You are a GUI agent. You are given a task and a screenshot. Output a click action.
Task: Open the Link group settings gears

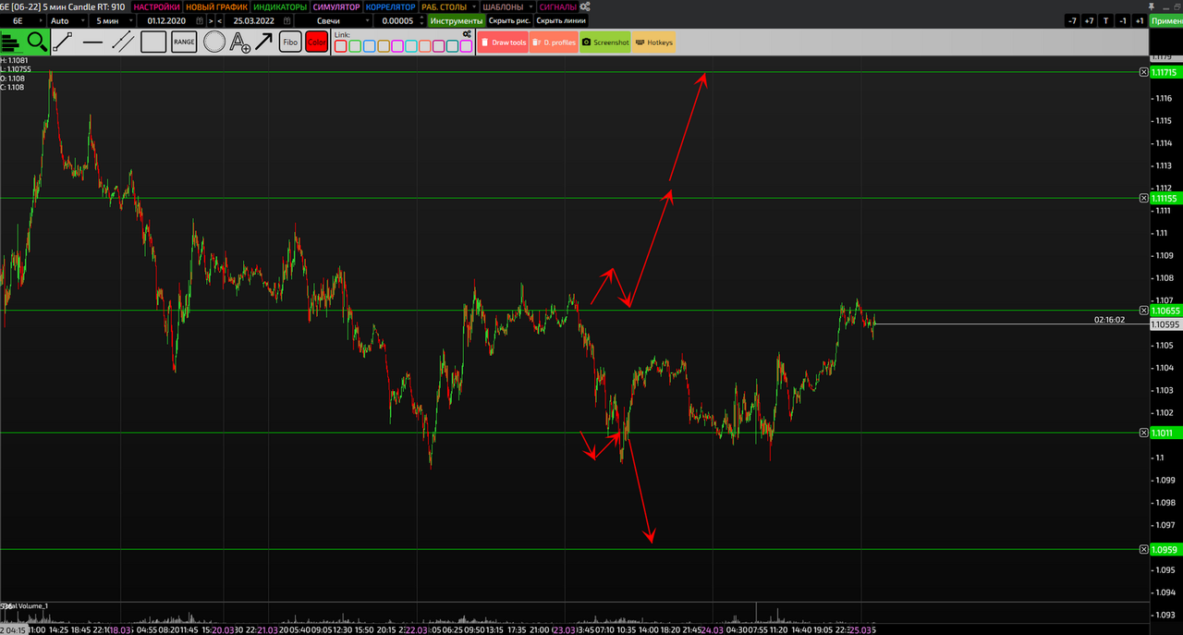click(x=467, y=35)
